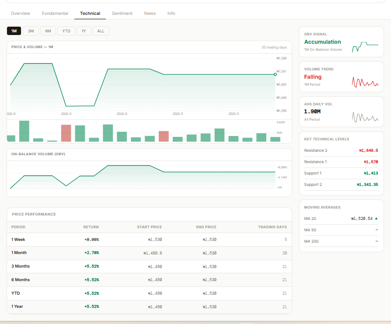Click the MA 50 row label

point(310,230)
